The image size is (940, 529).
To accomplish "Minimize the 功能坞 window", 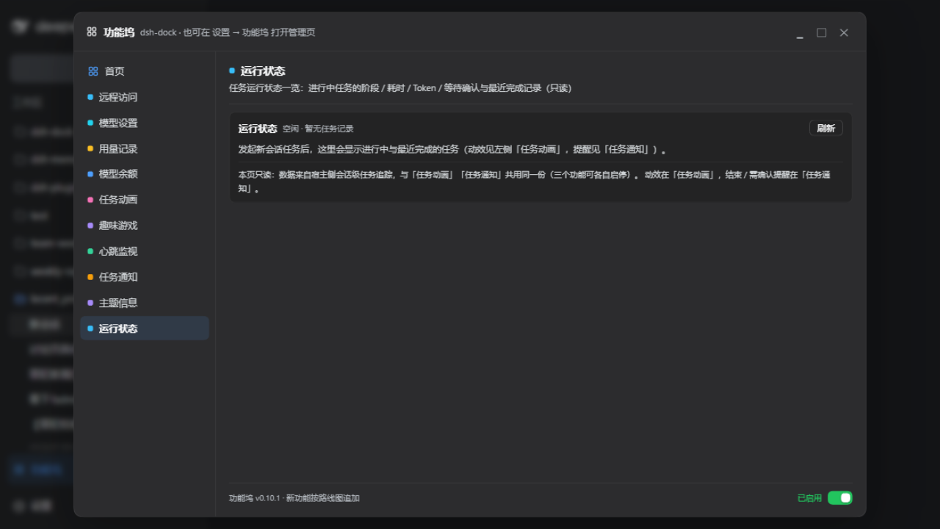I will pos(800,33).
